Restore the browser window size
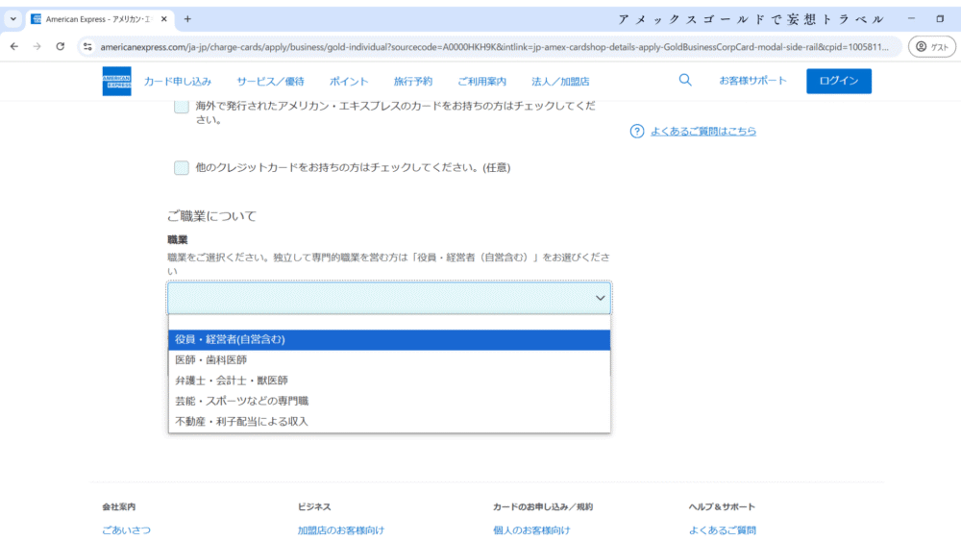The image size is (961, 541). coord(940,19)
